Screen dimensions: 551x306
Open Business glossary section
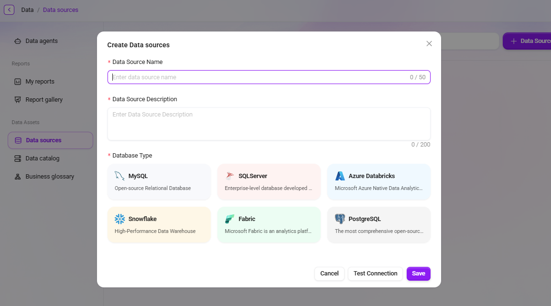tap(51, 177)
